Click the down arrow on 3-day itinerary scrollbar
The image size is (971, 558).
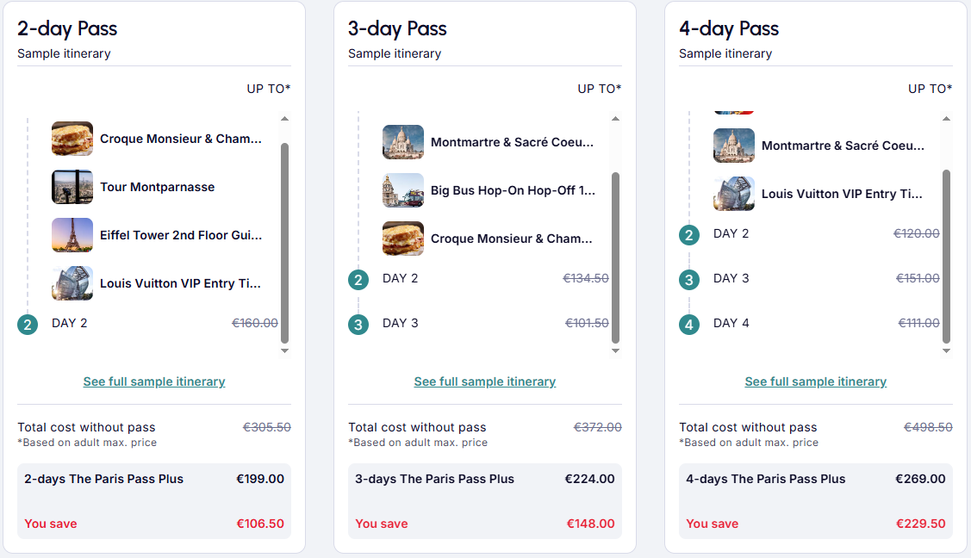click(x=615, y=349)
